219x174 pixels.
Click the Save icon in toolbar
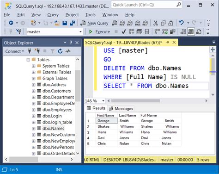click(65, 23)
